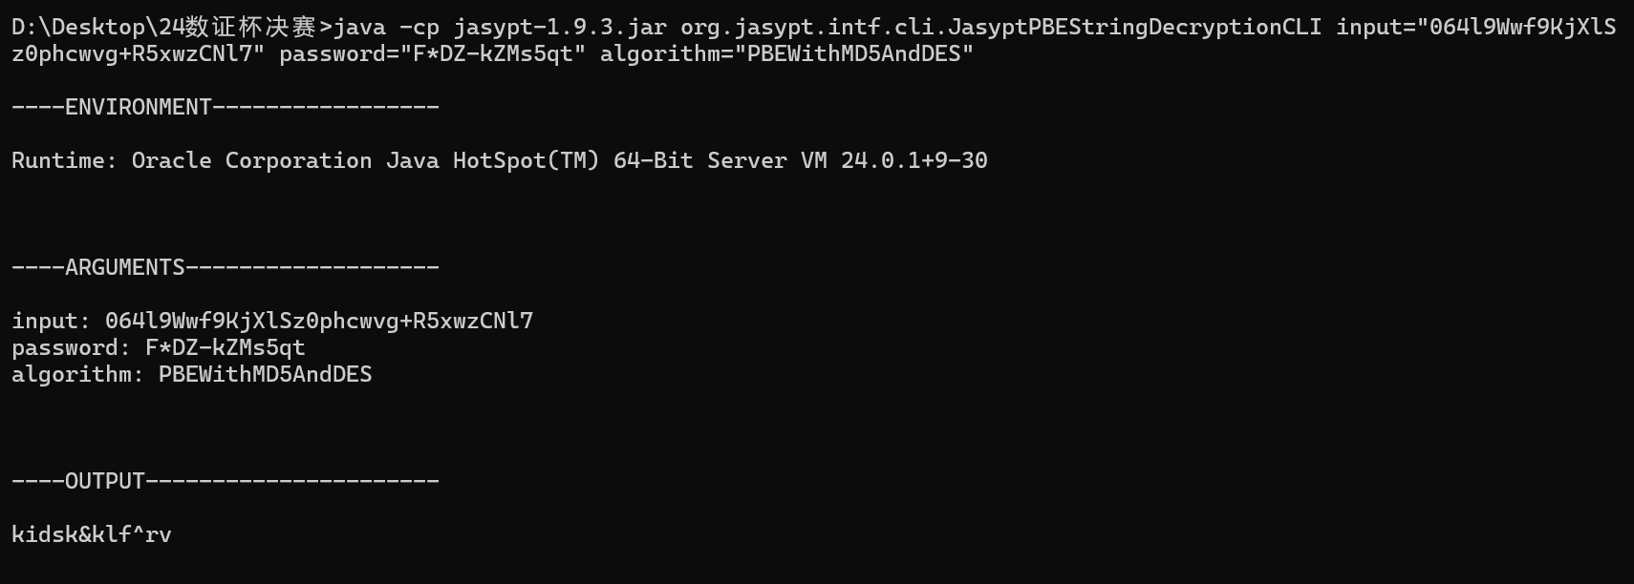Click the jasypt-1.9.3.jar filename

(560, 27)
